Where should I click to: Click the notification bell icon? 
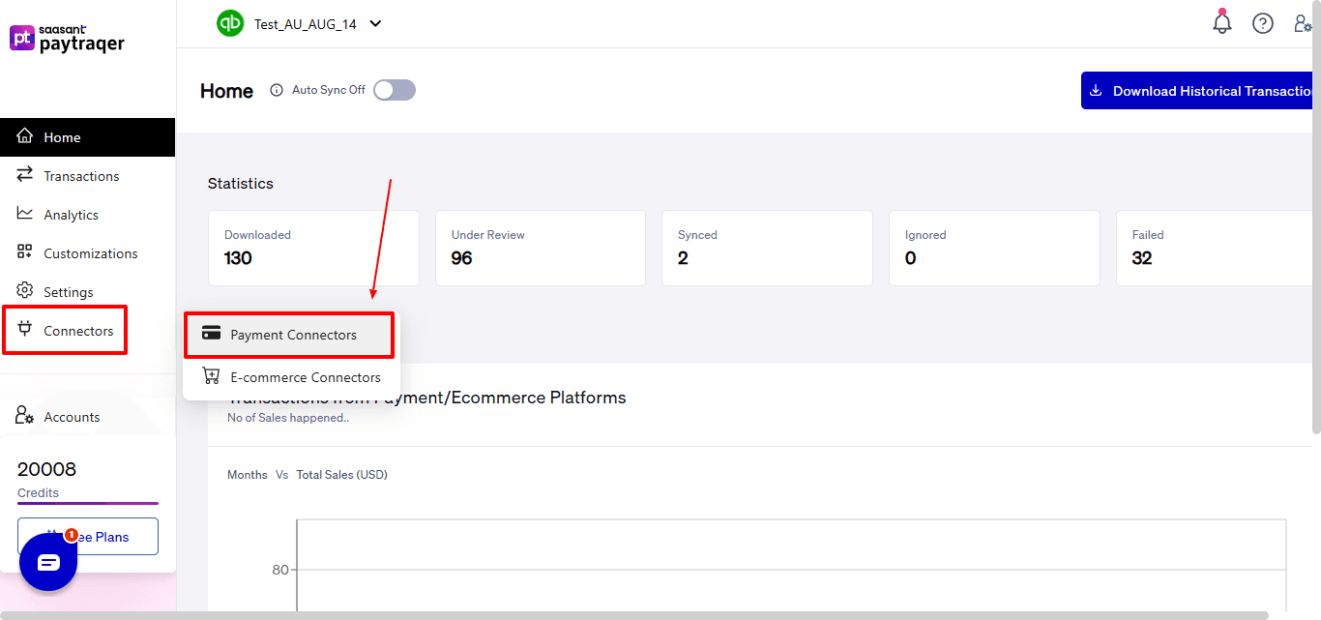1222,23
